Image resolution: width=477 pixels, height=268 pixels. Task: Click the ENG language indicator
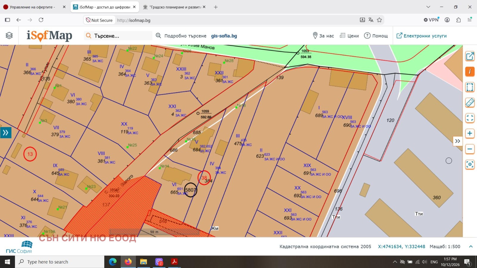[x=434, y=262]
